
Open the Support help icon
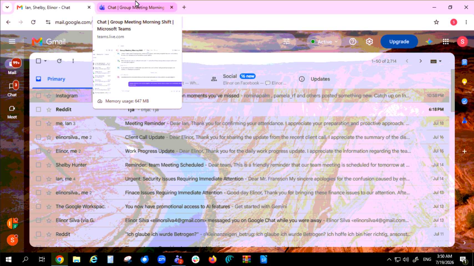[353, 42]
